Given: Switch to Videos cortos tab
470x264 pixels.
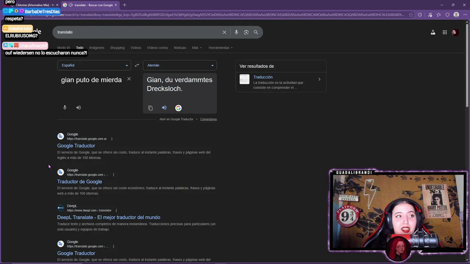Looking at the screenshot, I should 158,48.
